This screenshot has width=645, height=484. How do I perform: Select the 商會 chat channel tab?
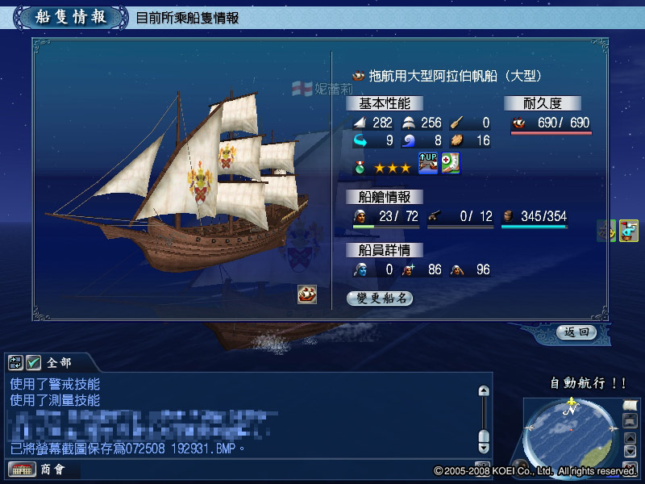coord(52,469)
